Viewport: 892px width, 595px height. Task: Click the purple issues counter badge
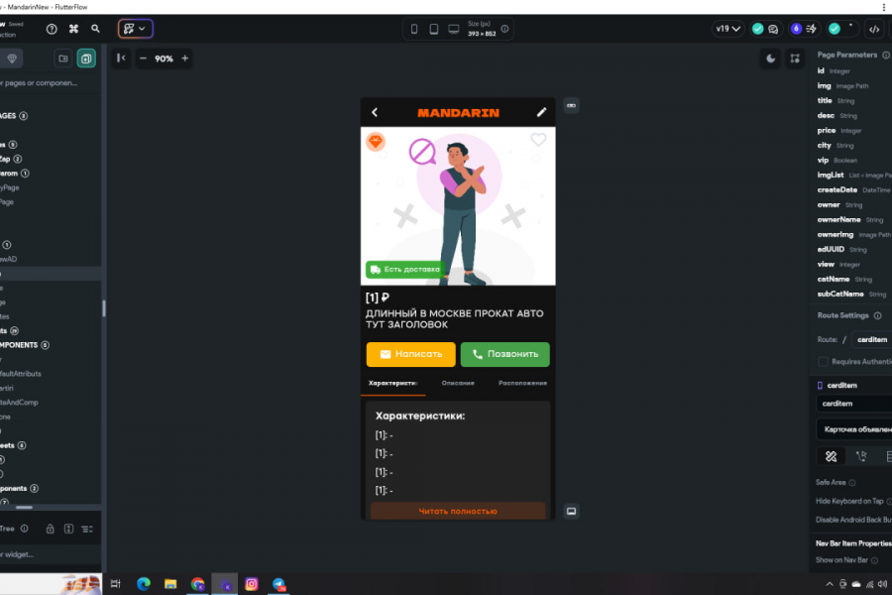click(797, 29)
